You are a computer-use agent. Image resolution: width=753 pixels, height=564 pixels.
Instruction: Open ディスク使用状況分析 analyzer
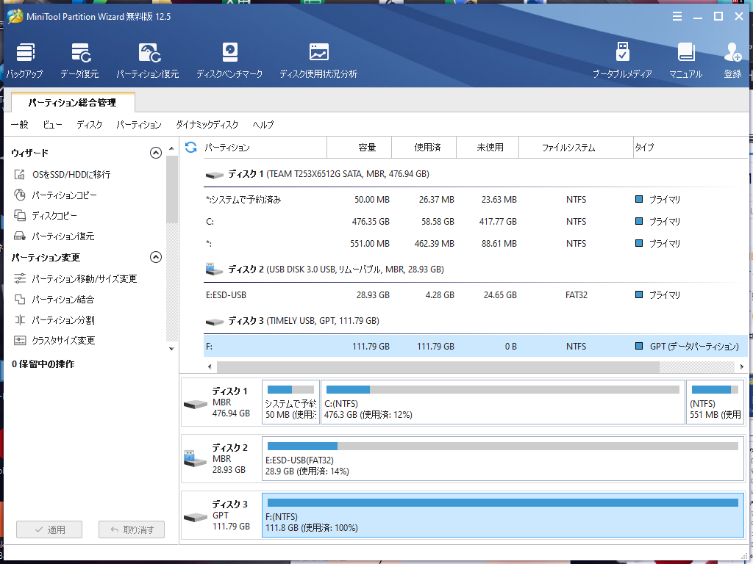click(x=318, y=60)
